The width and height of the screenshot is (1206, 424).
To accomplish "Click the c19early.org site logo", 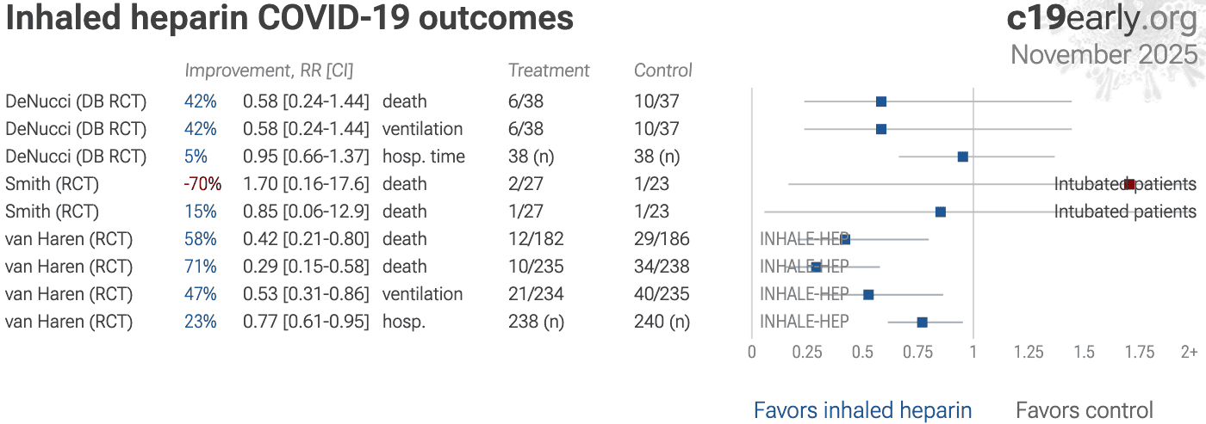I will click(x=1102, y=18).
